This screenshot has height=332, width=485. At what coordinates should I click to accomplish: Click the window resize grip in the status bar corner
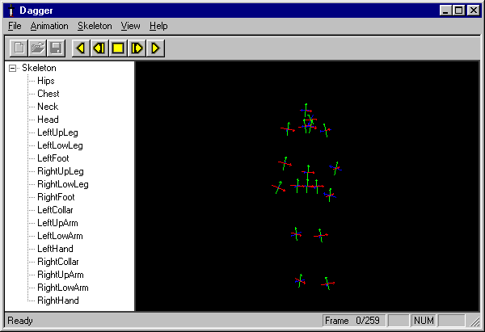click(474, 321)
